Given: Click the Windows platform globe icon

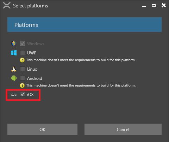Looking at the screenshot, I should [x=14, y=43].
